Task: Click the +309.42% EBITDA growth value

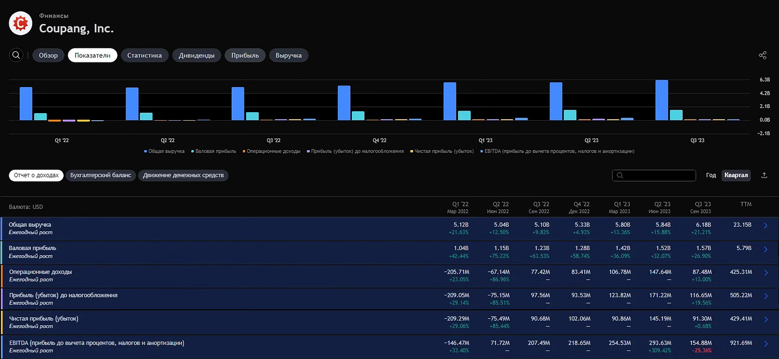Action: click(659, 350)
